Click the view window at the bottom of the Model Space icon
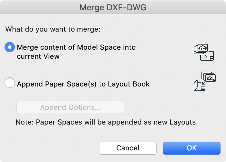This screenshot has width=226, height=162. 207,56
